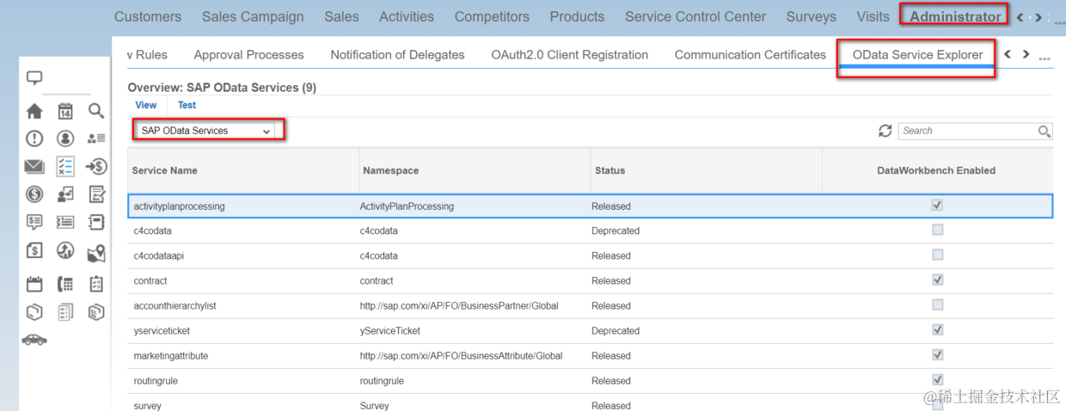Click the home icon in the sidebar
1066x411 pixels.
pos(34,111)
